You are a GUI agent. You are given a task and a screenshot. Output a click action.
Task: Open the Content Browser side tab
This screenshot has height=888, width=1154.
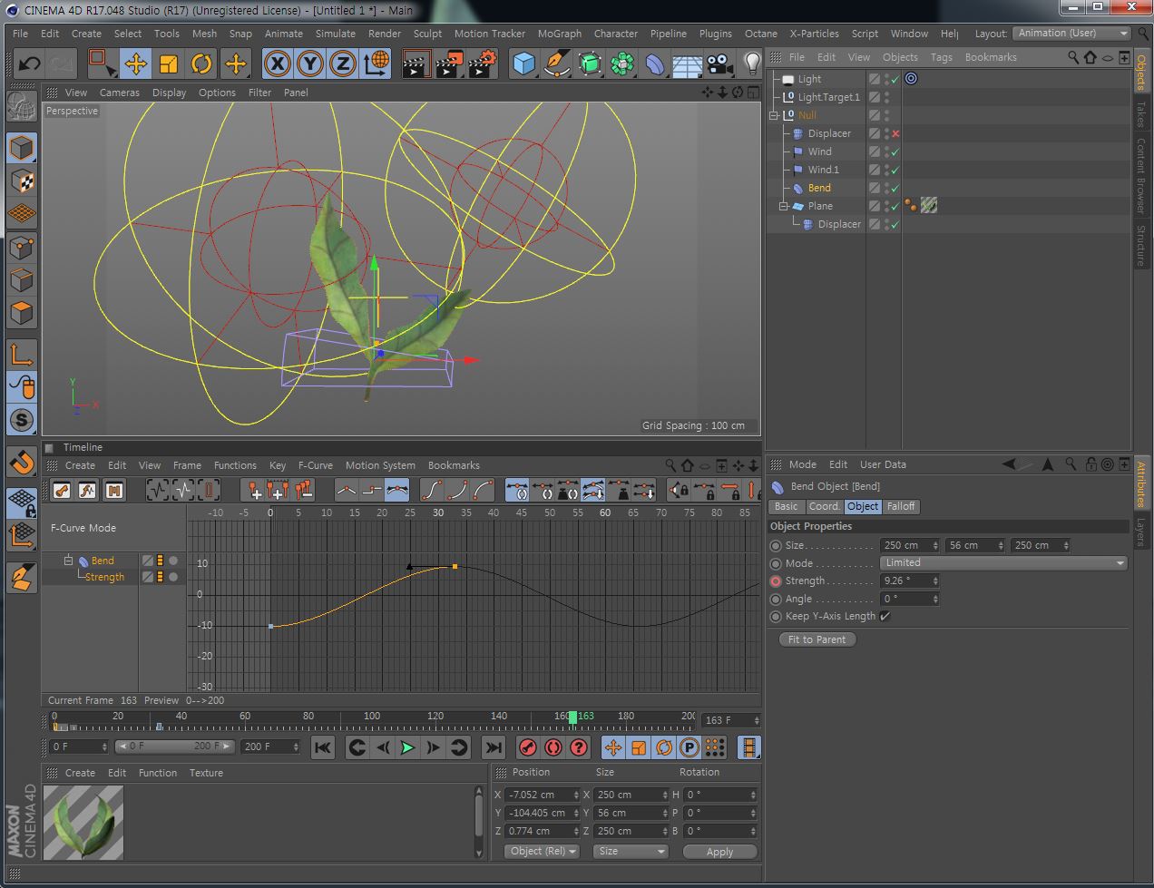(1140, 175)
